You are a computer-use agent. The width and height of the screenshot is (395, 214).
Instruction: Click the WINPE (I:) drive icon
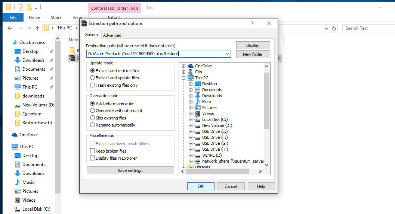coord(198,155)
